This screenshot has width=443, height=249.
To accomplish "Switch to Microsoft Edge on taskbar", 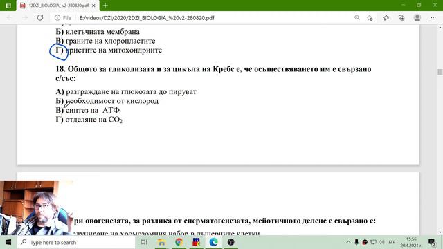I will click(214, 242).
